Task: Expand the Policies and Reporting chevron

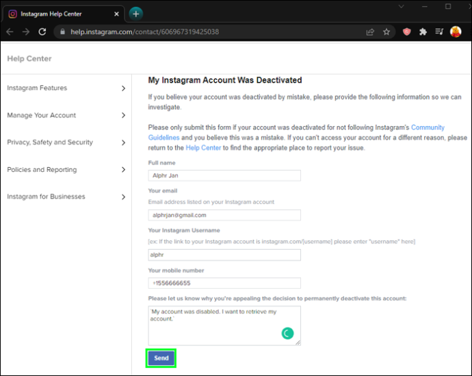Action: pyautogui.click(x=123, y=170)
